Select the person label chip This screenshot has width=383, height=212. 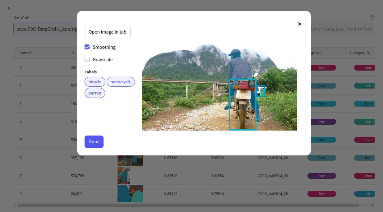[x=95, y=93]
